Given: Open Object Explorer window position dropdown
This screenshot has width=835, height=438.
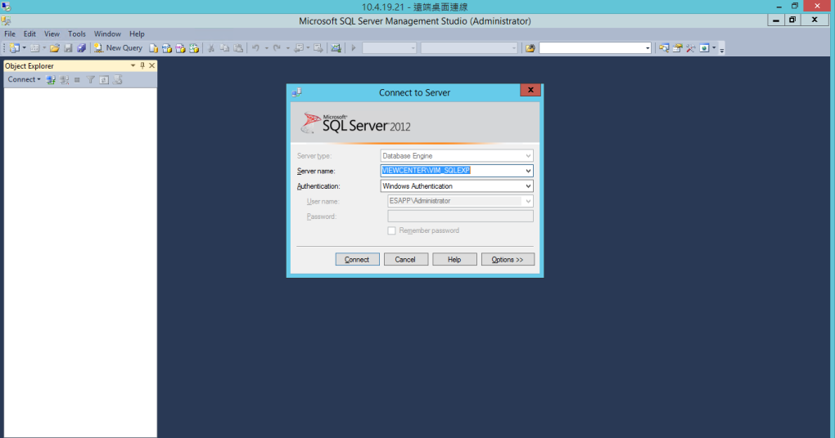Looking at the screenshot, I should tap(133, 65).
